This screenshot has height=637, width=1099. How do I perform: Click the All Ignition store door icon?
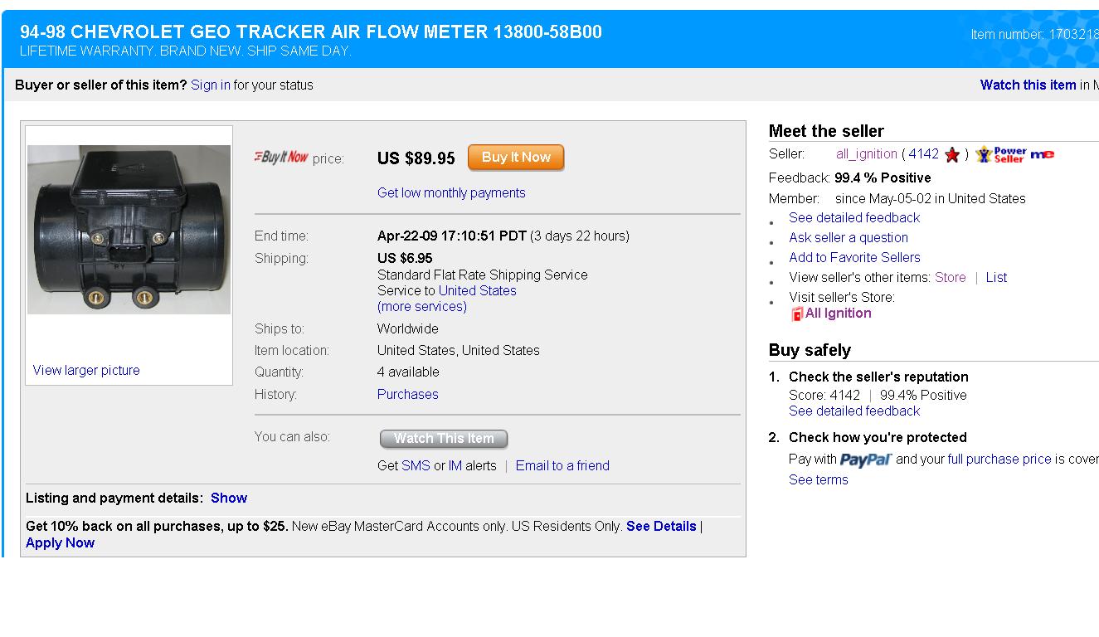pos(797,314)
